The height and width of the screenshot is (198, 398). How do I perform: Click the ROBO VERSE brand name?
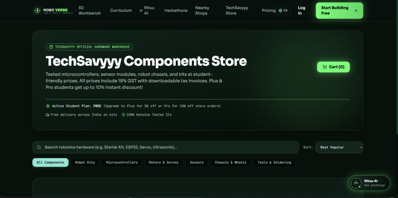55,10
